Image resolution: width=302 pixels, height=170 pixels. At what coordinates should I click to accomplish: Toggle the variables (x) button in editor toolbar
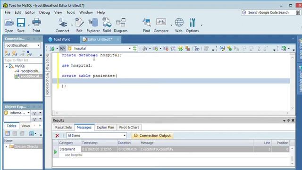coord(62,48)
